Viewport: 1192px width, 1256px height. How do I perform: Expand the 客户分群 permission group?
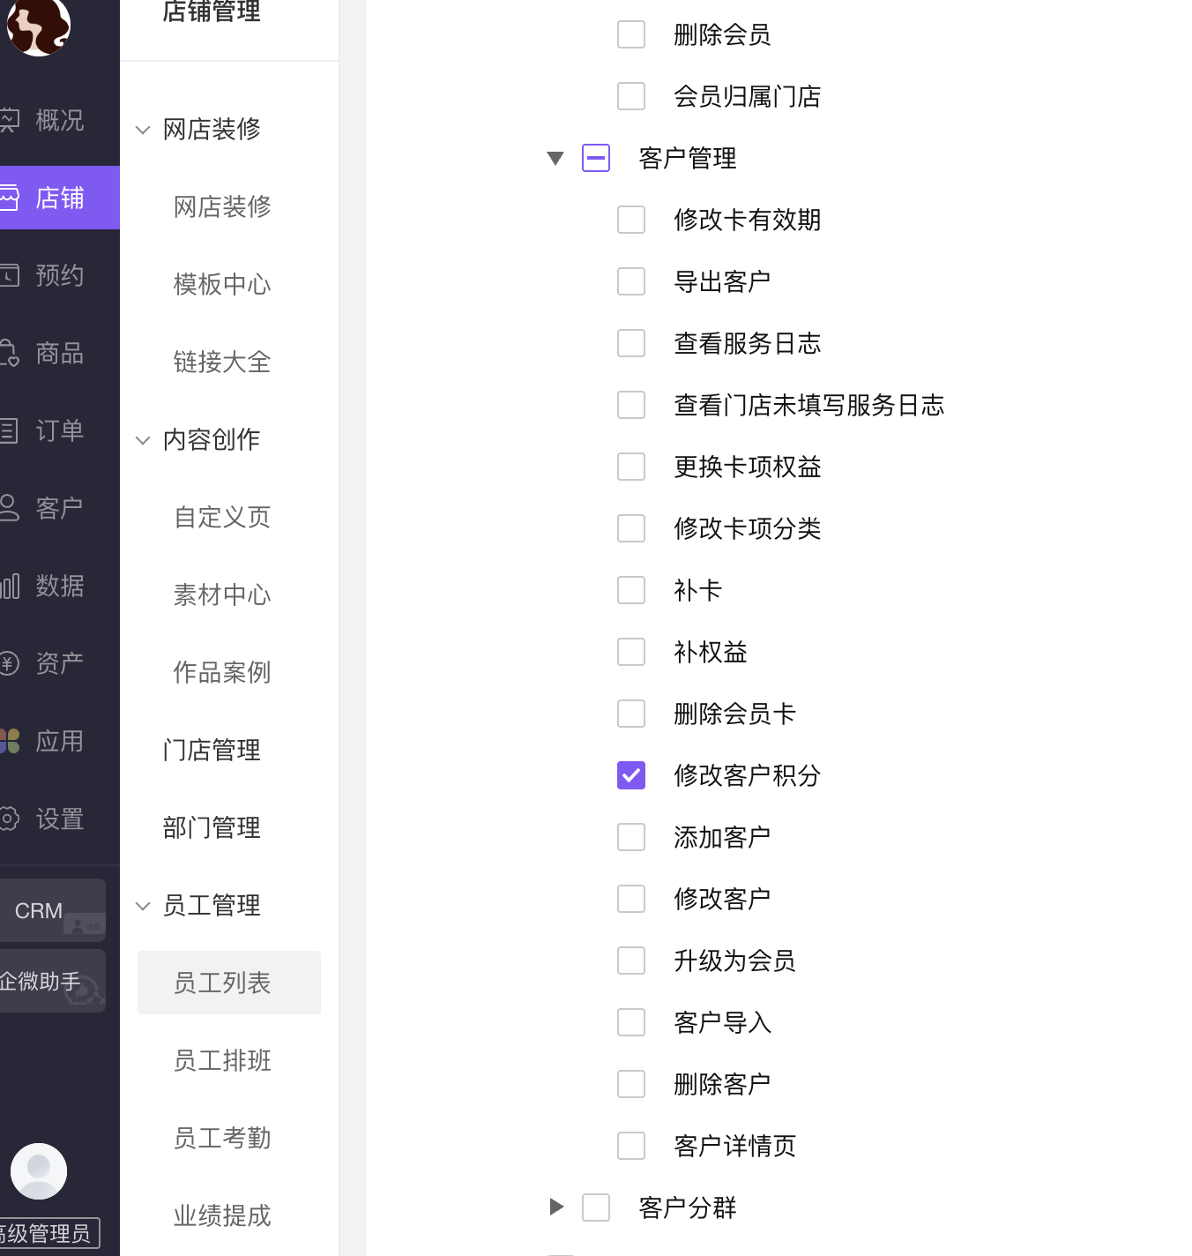(x=555, y=1207)
